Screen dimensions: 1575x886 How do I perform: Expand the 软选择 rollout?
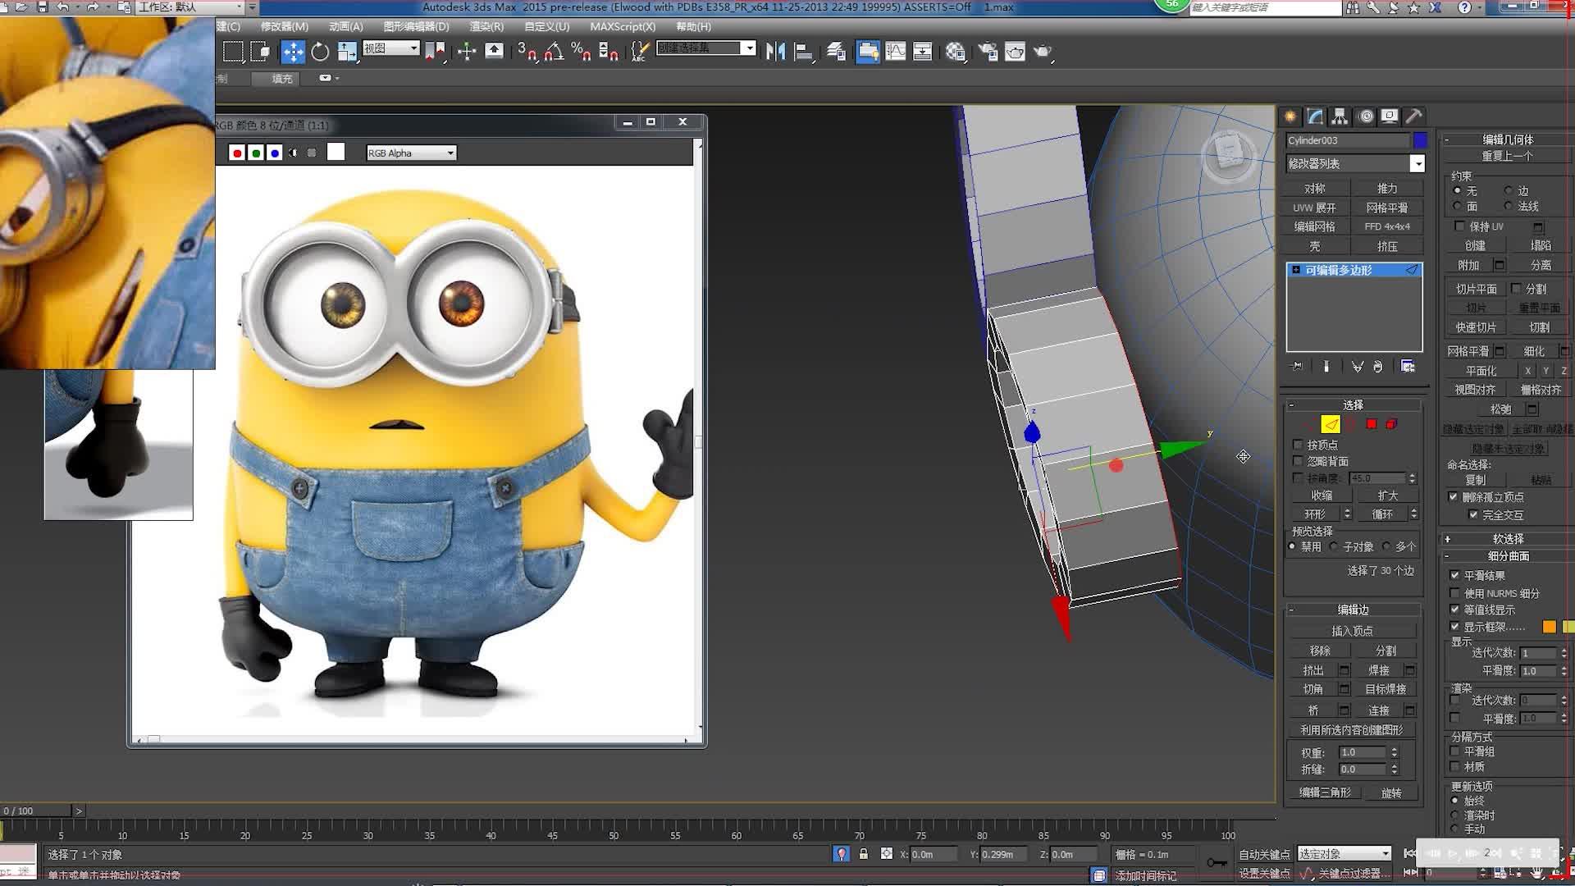pyautogui.click(x=1448, y=539)
